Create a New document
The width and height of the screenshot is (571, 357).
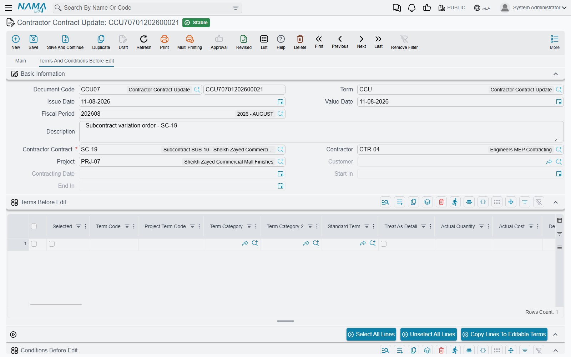[16, 42]
